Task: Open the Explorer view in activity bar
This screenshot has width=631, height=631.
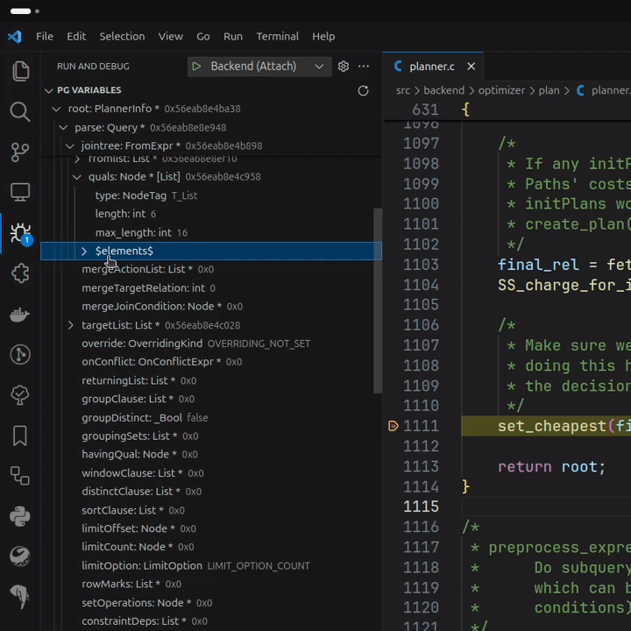Action: coord(20,71)
